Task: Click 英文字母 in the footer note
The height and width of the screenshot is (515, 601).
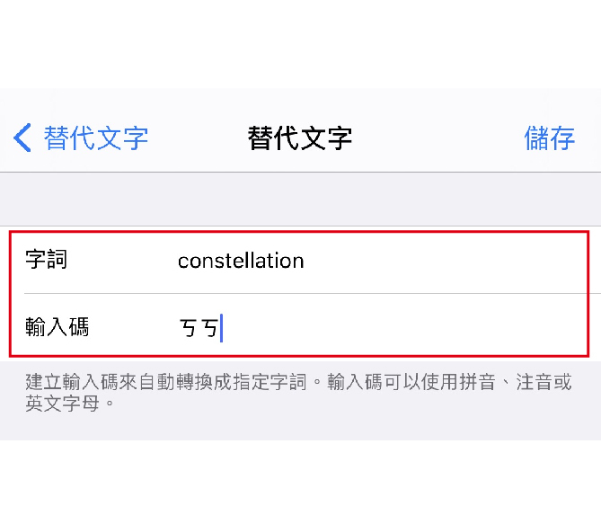Action: (x=59, y=404)
